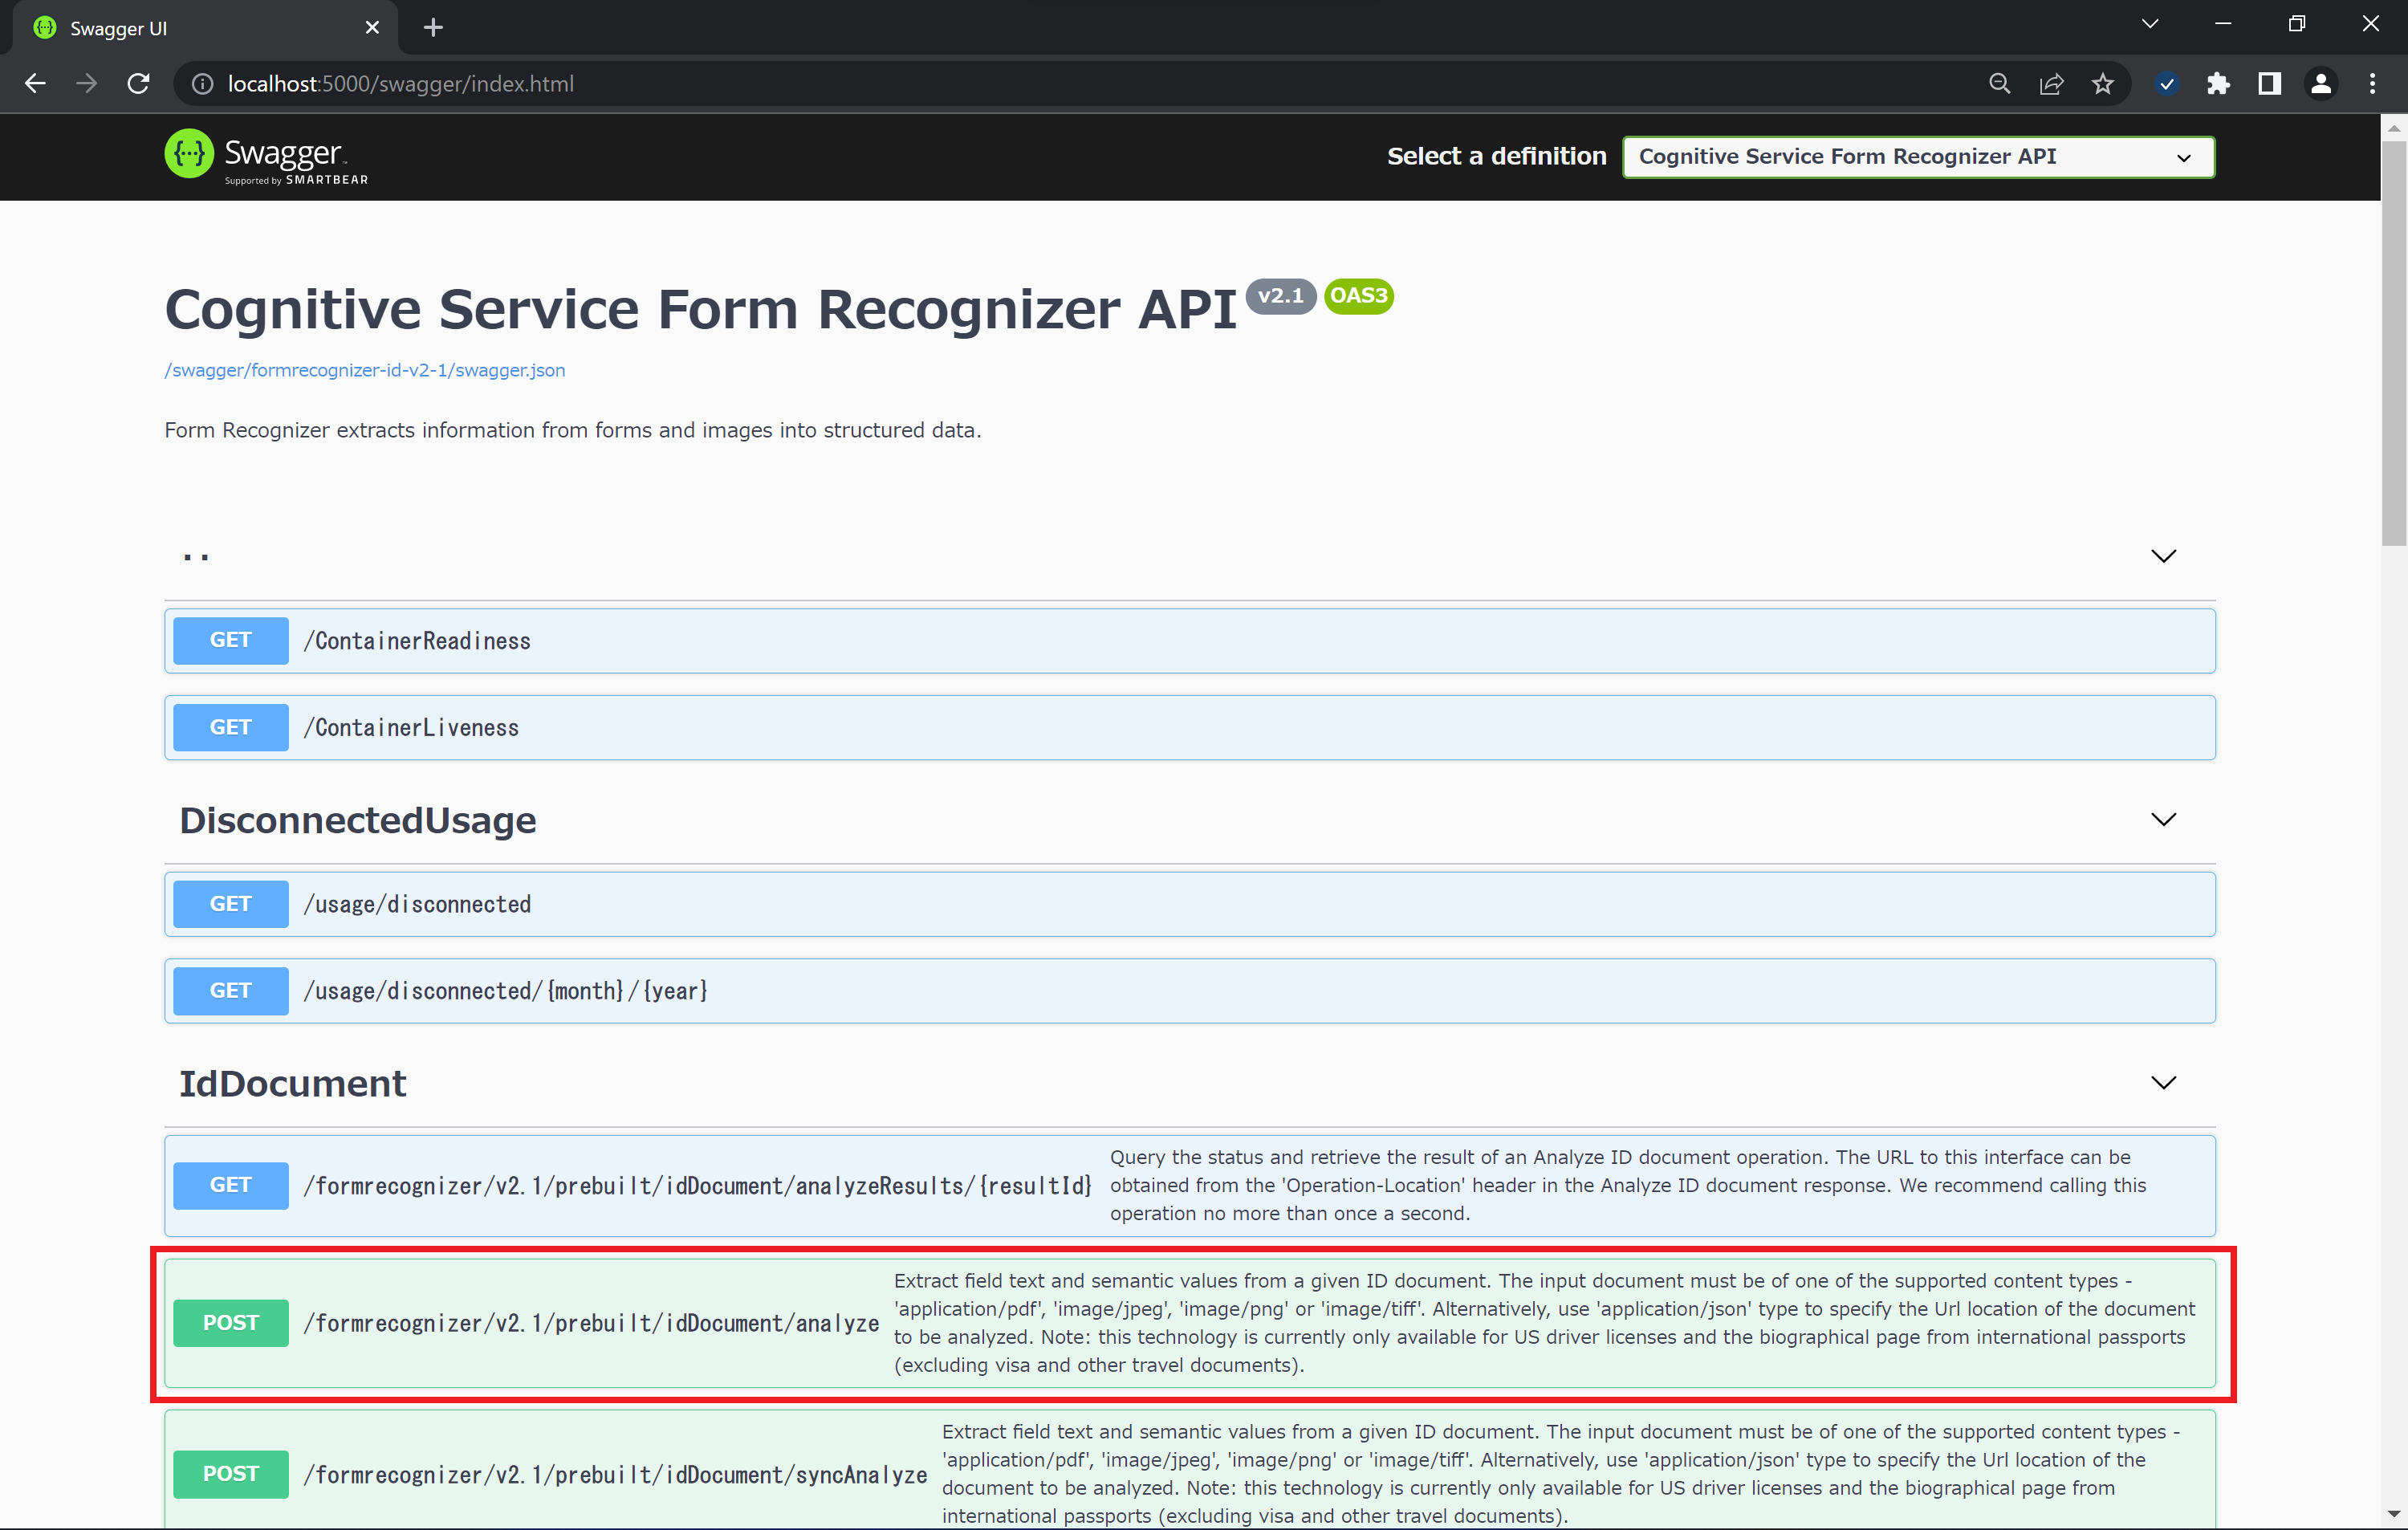Open the user profile avatar icon
2408x1530 pixels.
tap(2320, 84)
